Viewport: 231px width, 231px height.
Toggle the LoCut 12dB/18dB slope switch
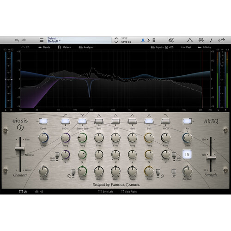click(x=57, y=154)
